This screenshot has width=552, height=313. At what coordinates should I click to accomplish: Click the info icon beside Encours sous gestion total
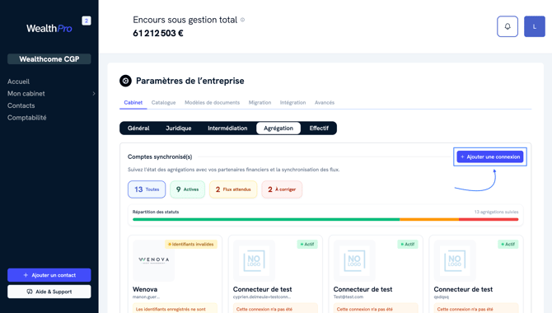[x=242, y=20]
